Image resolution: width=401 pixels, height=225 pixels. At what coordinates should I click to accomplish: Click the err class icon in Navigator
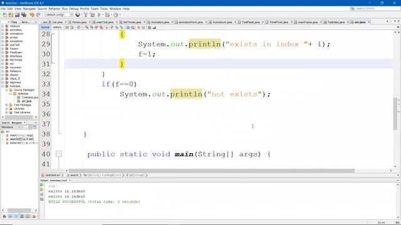click(3, 132)
